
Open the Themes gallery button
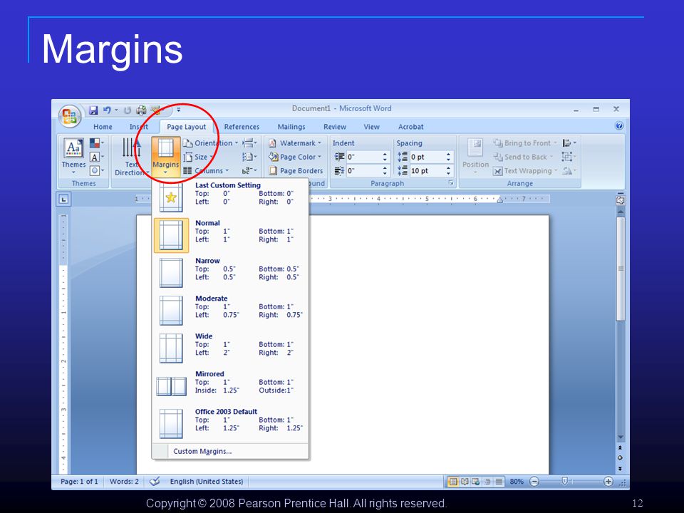[x=73, y=156]
